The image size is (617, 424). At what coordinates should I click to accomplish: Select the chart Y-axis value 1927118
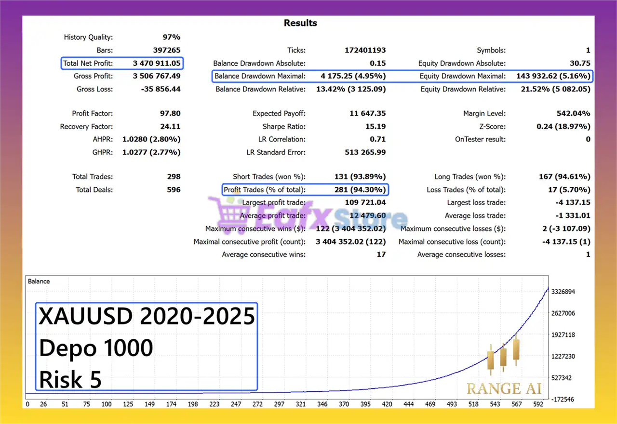564,334
